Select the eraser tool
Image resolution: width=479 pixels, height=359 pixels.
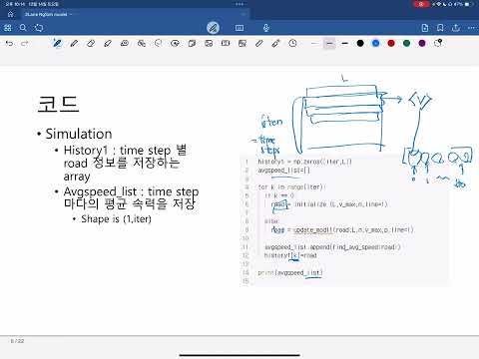tap(91, 43)
